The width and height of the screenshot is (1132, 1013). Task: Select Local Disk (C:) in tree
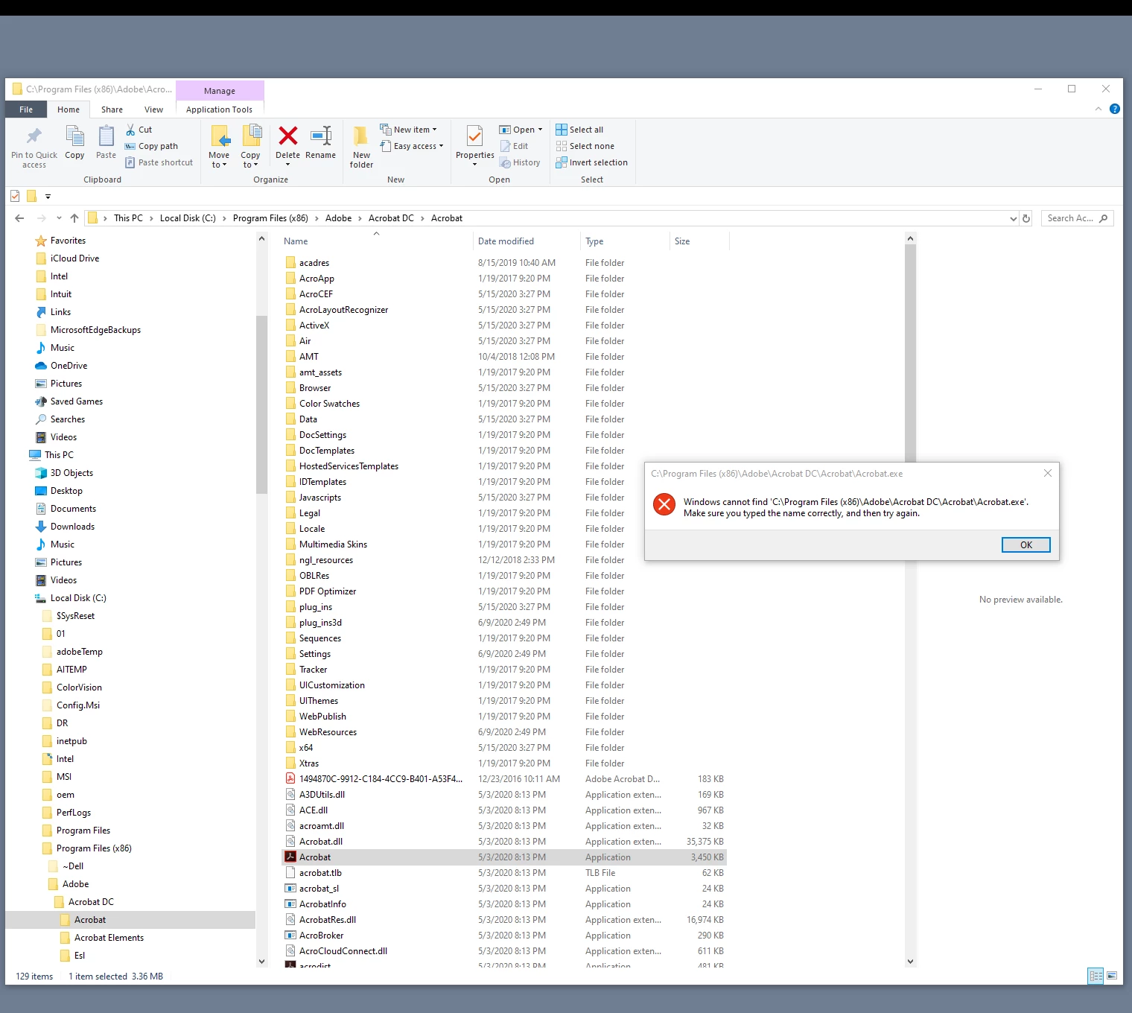point(78,598)
